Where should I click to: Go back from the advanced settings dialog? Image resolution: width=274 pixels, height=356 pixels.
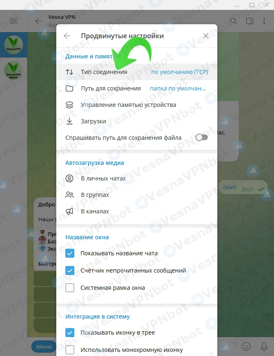[67, 36]
